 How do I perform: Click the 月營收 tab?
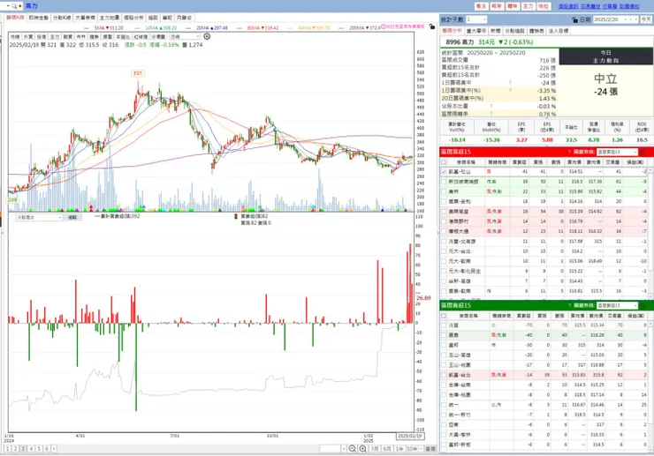(x=184, y=18)
